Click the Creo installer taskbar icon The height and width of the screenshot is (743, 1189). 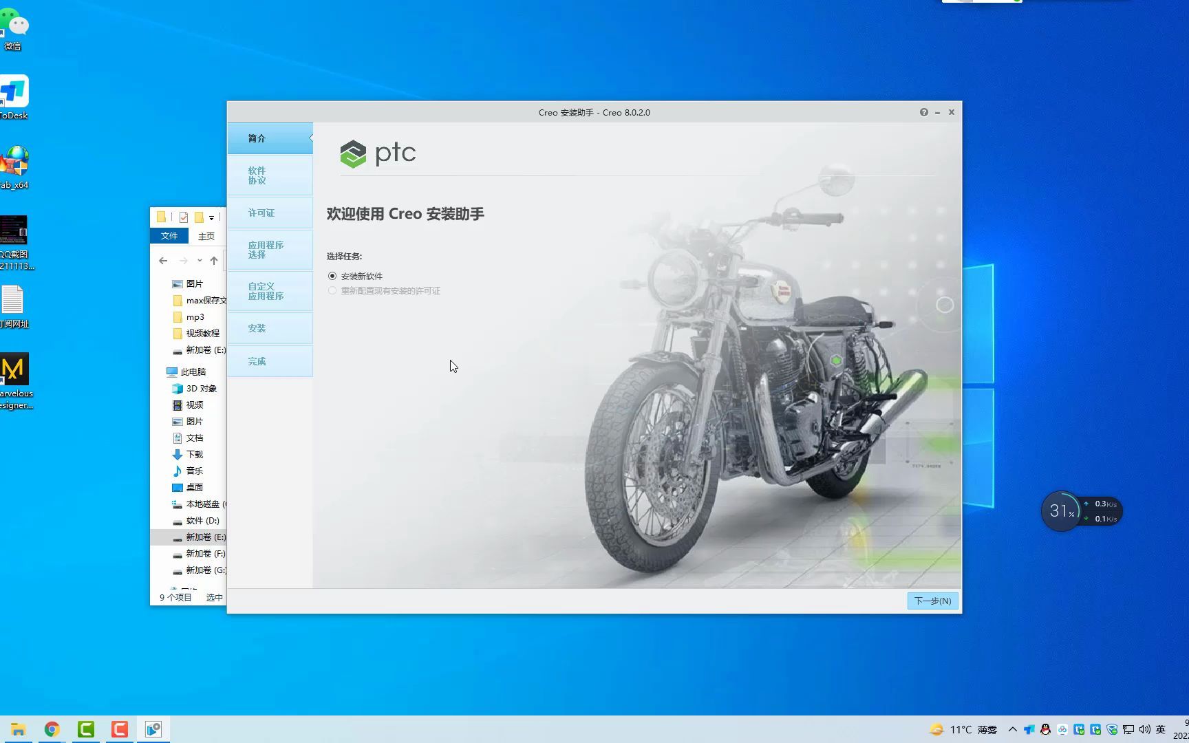[x=153, y=729]
